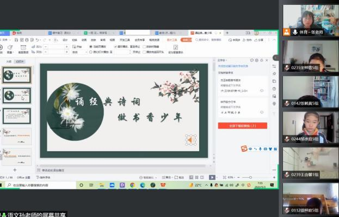
Task: Select the third slide thumbnail
Action: tap(17, 116)
